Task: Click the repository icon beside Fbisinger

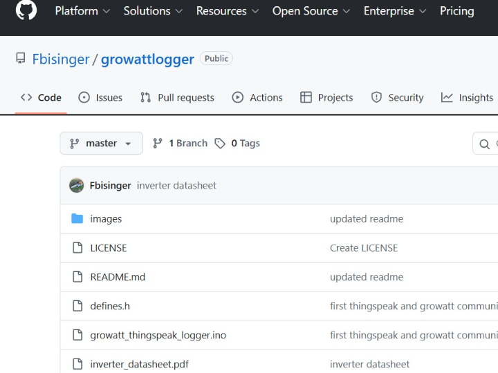Action: pos(21,59)
